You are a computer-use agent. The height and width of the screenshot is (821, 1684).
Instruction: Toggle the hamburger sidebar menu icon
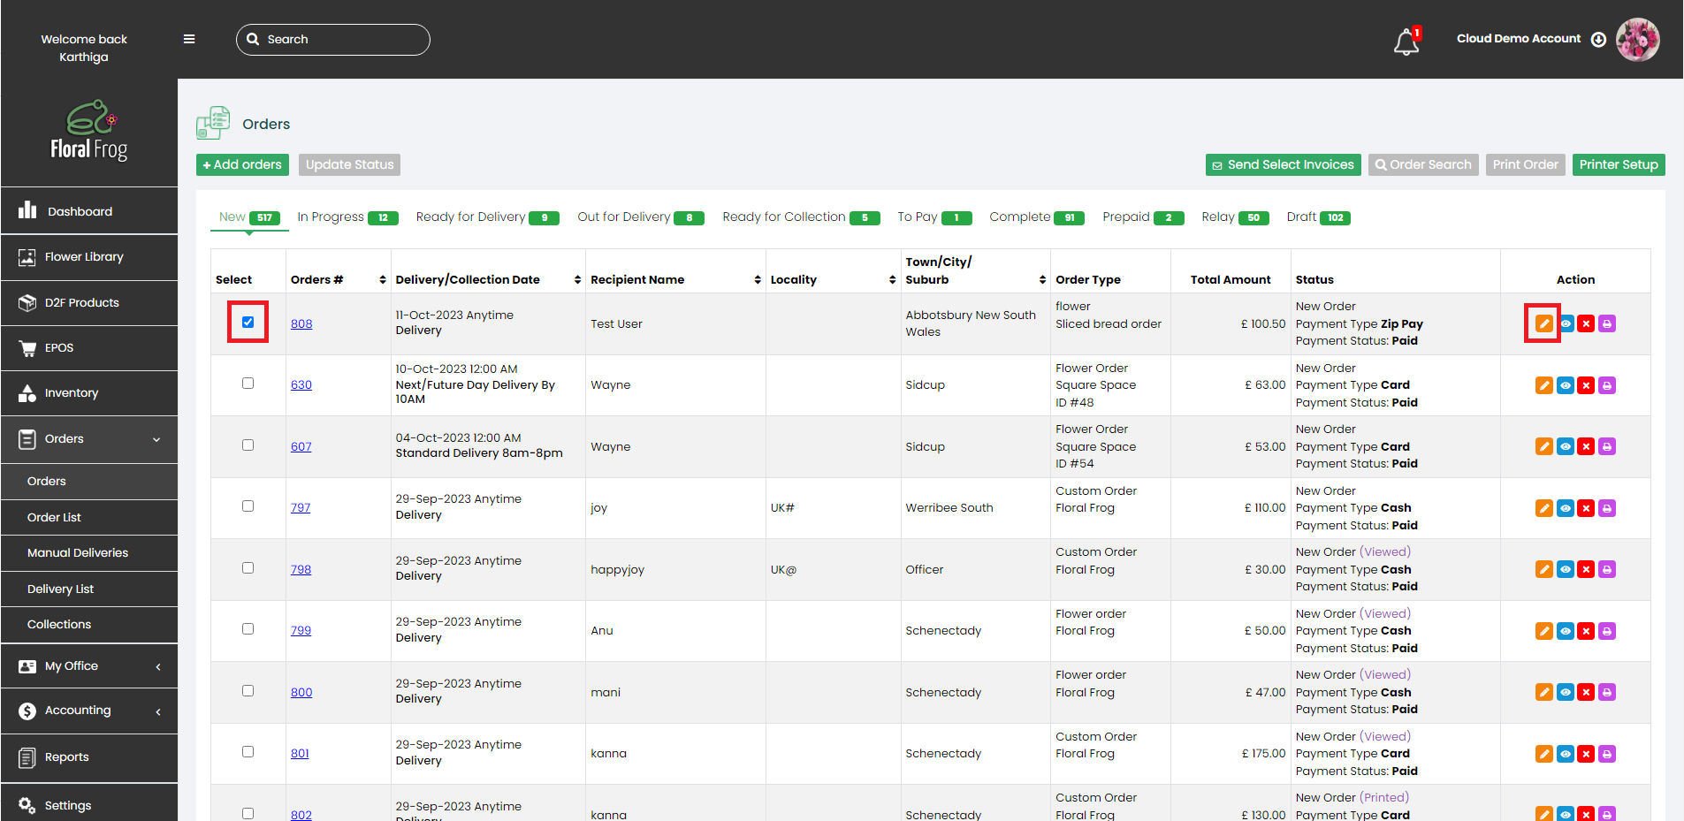(189, 39)
